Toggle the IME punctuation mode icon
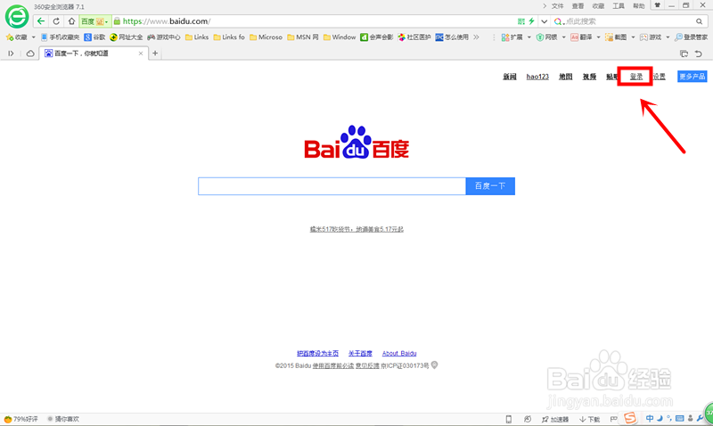The height and width of the screenshot is (426, 713). (669, 418)
